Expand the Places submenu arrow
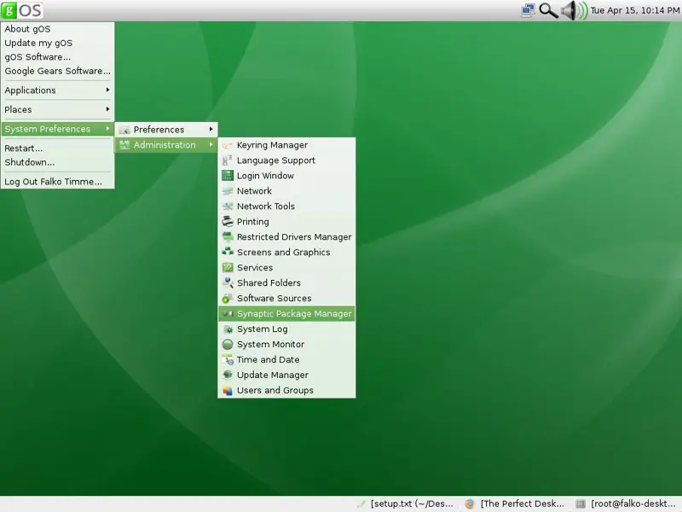Viewport: 682px width, 512px height. click(x=107, y=109)
